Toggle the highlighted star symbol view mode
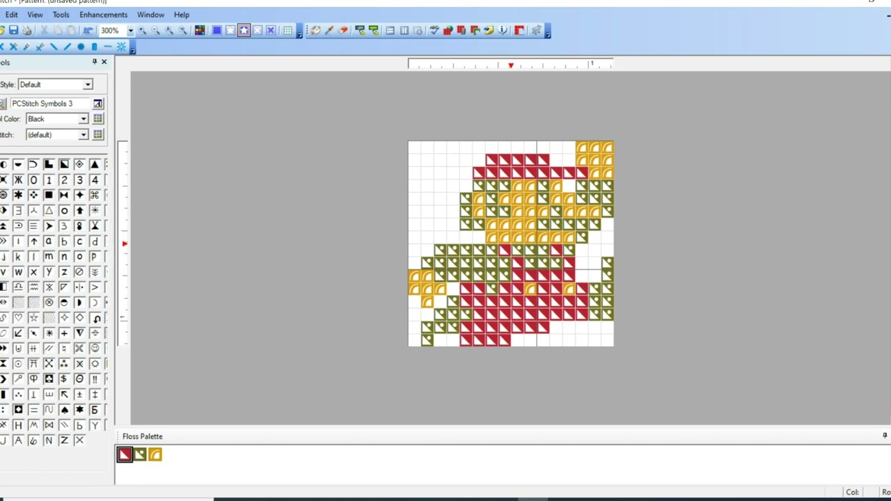Viewport: 891px width, 501px height. click(244, 31)
